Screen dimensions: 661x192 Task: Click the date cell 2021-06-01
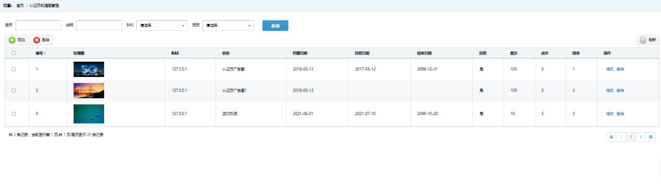click(x=303, y=113)
